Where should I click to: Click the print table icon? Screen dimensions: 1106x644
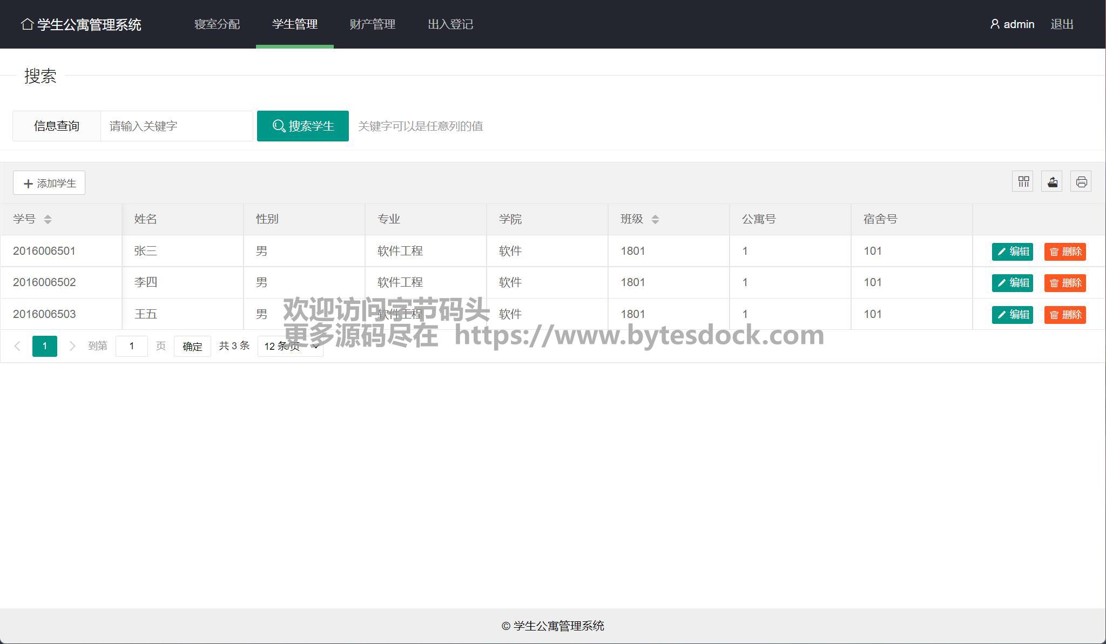pos(1081,182)
